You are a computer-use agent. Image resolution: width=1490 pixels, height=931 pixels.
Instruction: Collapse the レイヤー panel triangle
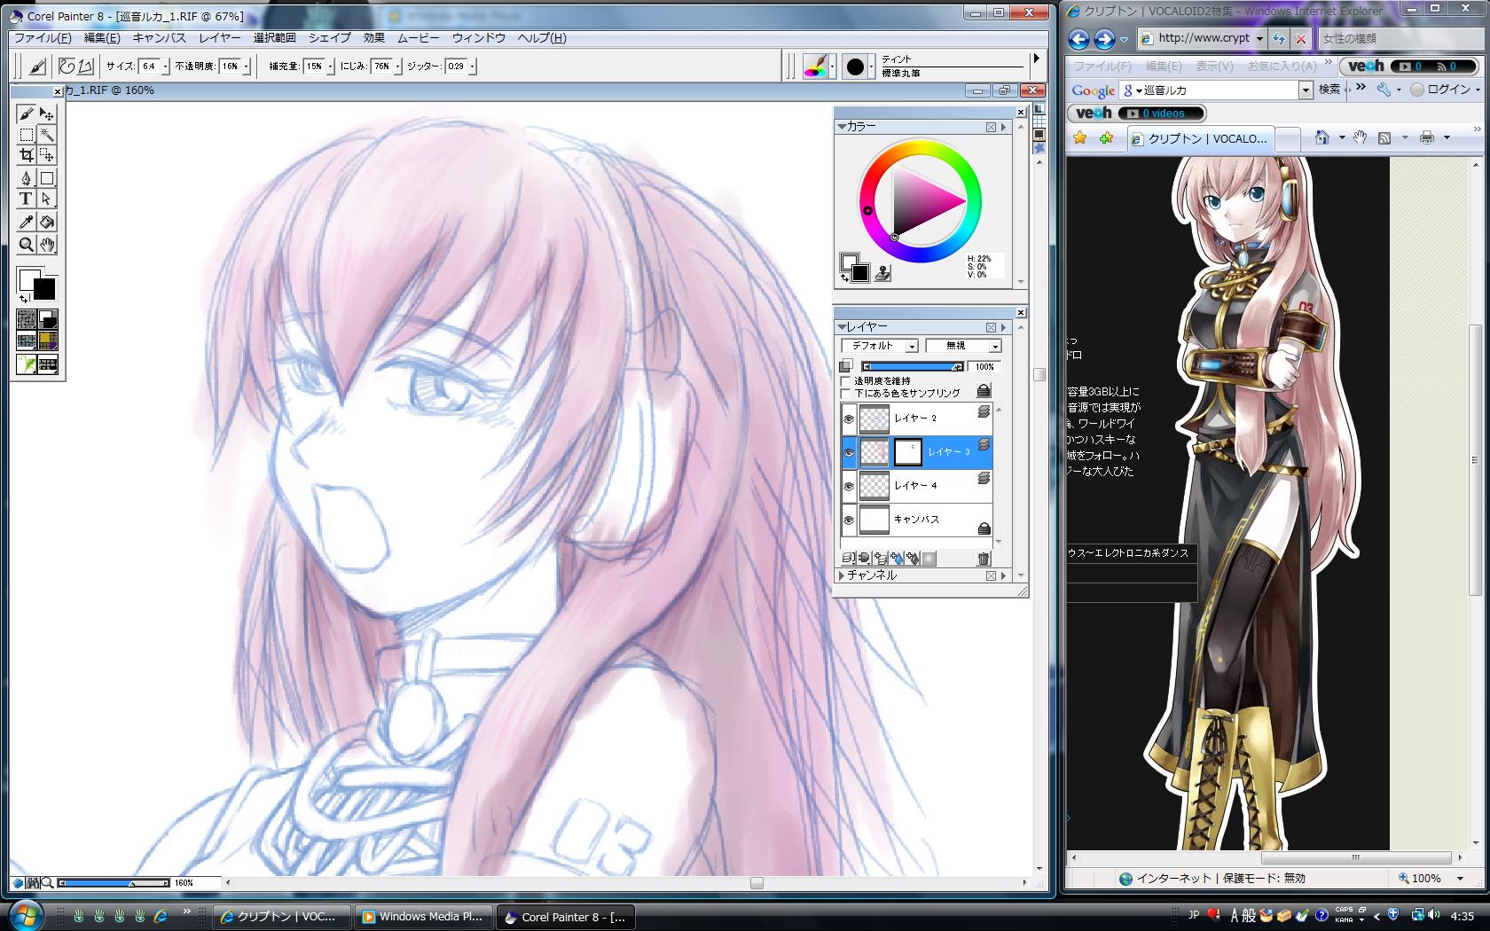[841, 327]
